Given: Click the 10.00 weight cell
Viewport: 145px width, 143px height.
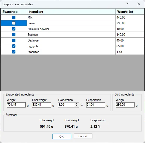Looking at the screenshot, I should [130, 29].
